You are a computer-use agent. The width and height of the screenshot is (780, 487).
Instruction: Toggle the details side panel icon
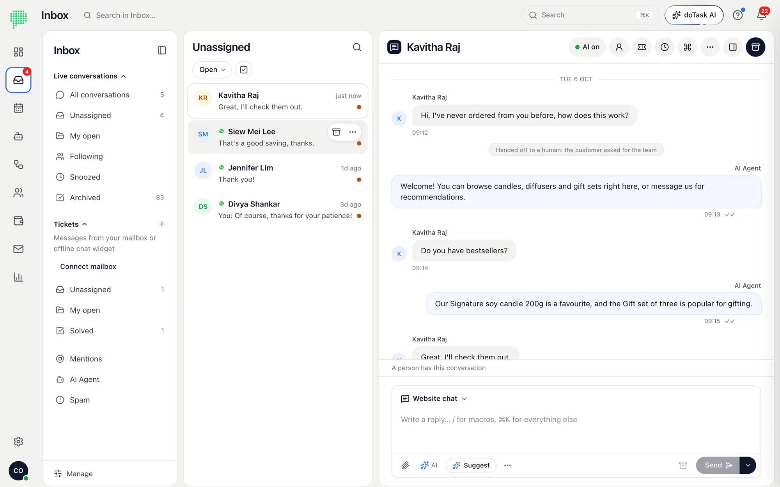(x=733, y=47)
